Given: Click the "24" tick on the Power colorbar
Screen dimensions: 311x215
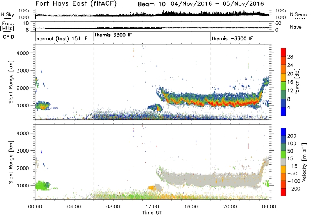Looking at the screenshot, I should coord(290,65).
